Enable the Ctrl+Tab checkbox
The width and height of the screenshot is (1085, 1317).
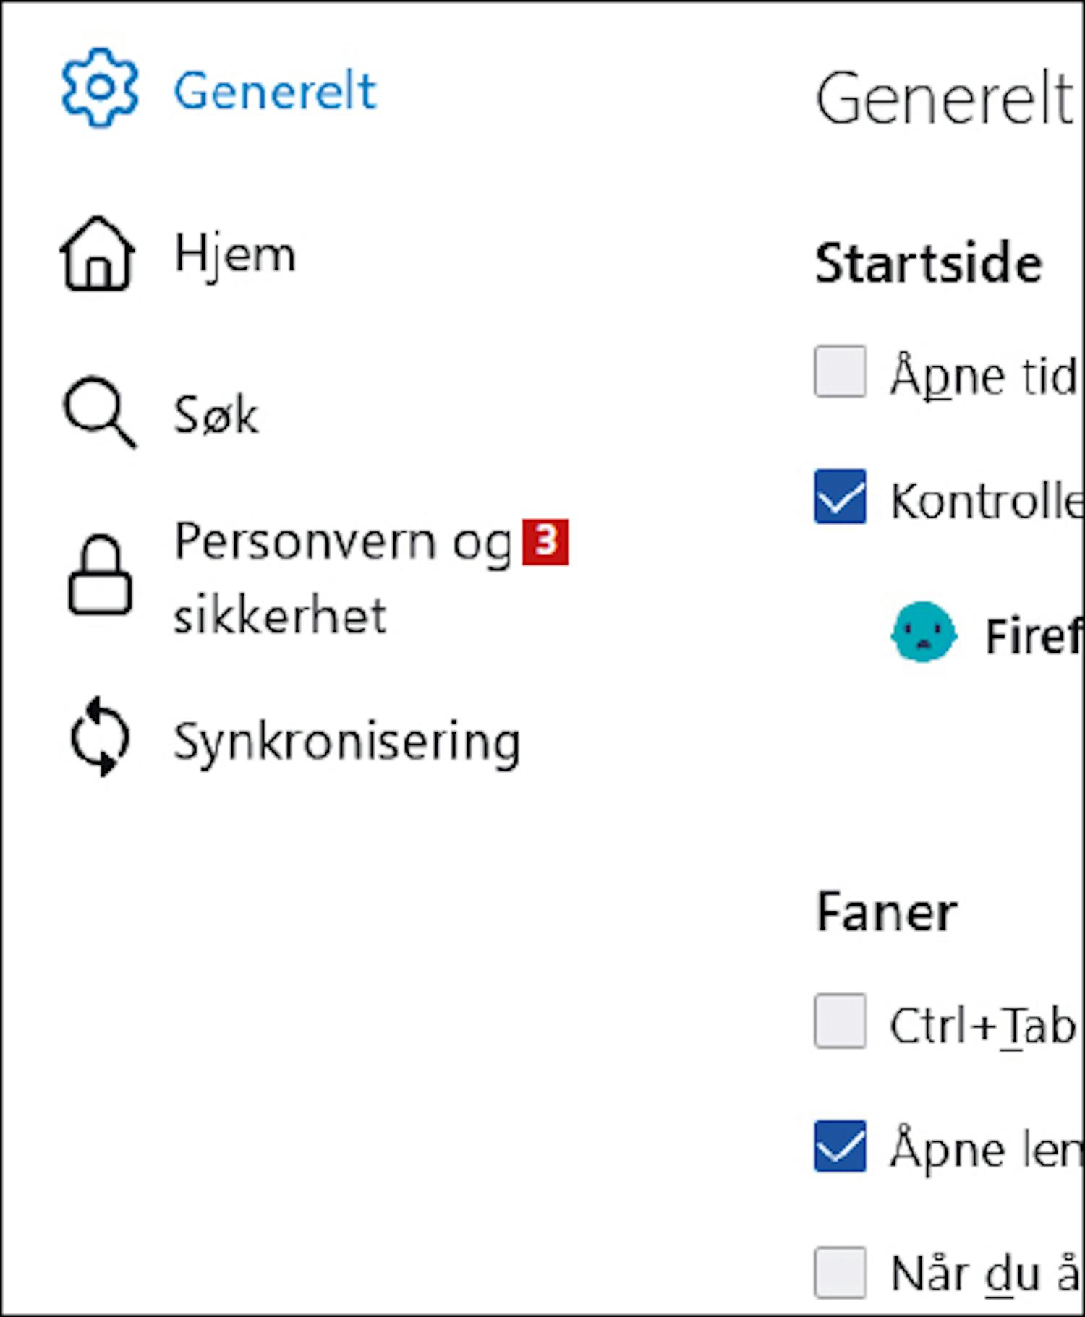pos(840,1021)
